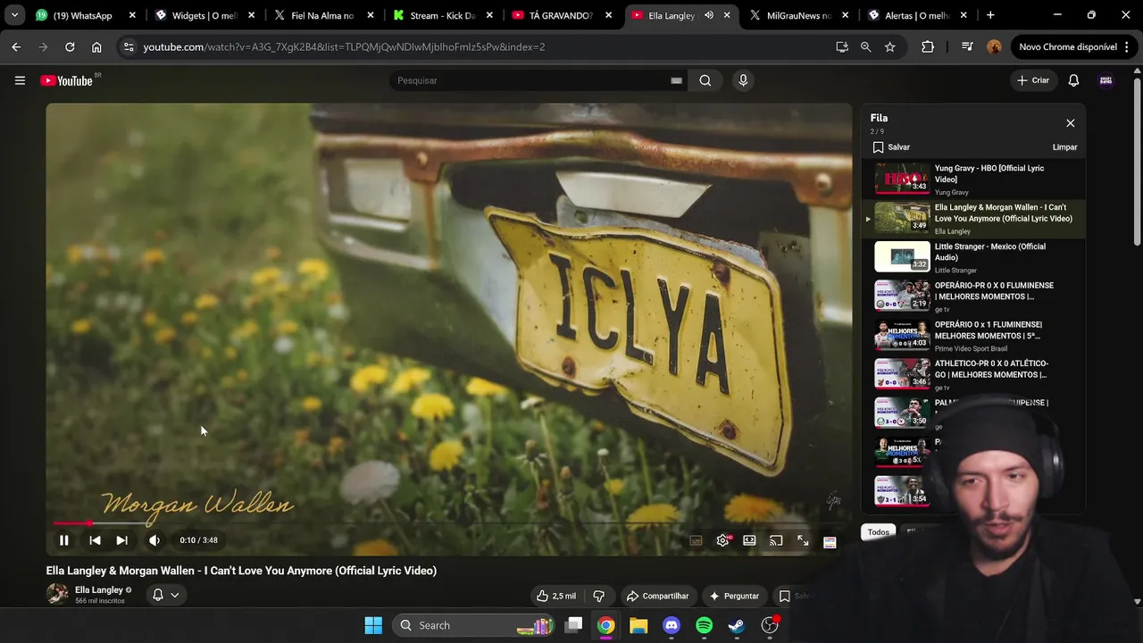Image resolution: width=1143 pixels, height=643 pixels.
Task: Open zoom control in address bar
Action: tap(865, 46)
